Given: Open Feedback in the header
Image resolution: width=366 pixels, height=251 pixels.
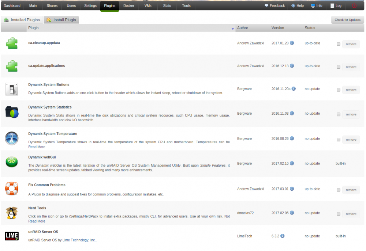Looking at the screenshot, I should pos(275,5).
